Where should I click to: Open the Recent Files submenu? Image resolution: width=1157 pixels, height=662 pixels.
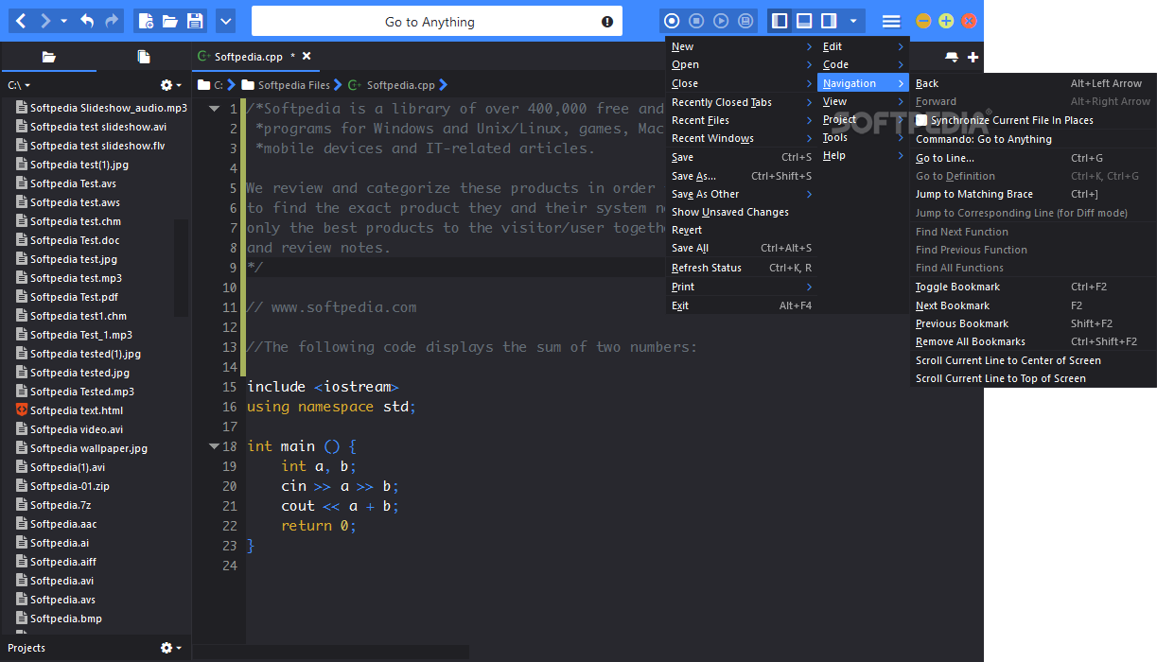(x=741, y=120)
